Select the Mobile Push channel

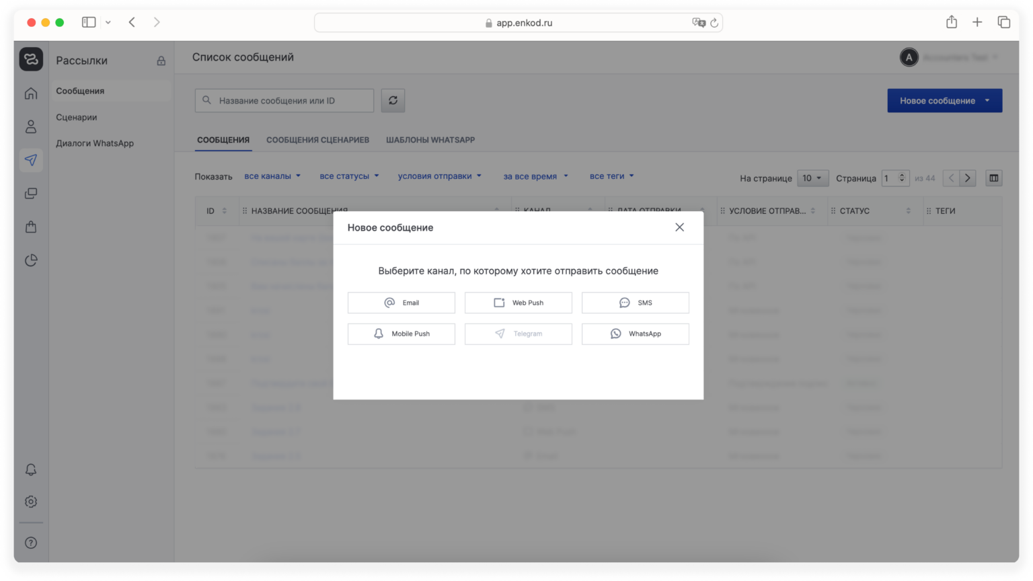tap(401, 334)
